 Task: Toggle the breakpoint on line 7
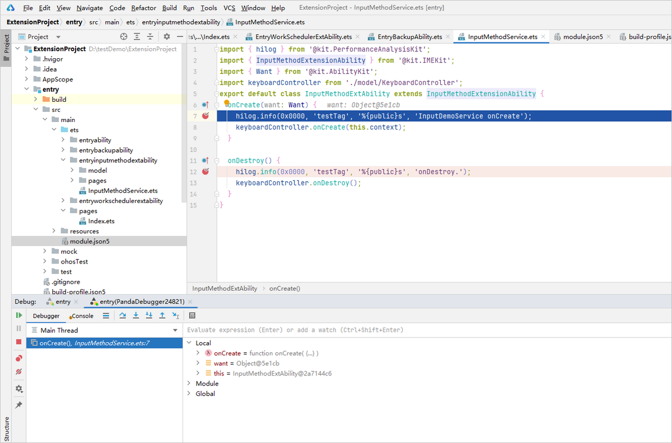click(x=206, y=116)
